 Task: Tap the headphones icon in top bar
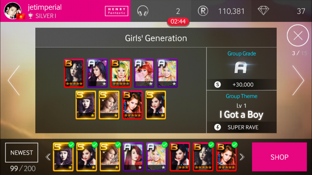(143, 11)
